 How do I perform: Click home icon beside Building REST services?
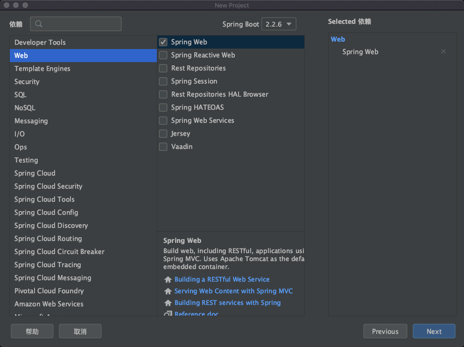click(168, 303)
